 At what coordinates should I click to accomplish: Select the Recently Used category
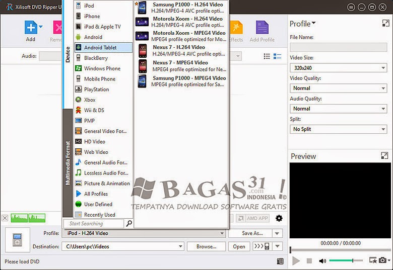103,215
